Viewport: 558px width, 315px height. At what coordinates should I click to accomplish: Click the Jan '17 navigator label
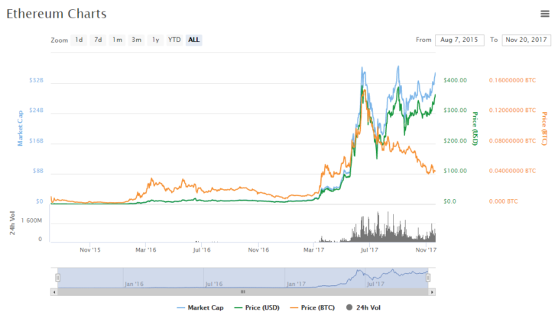296,284
